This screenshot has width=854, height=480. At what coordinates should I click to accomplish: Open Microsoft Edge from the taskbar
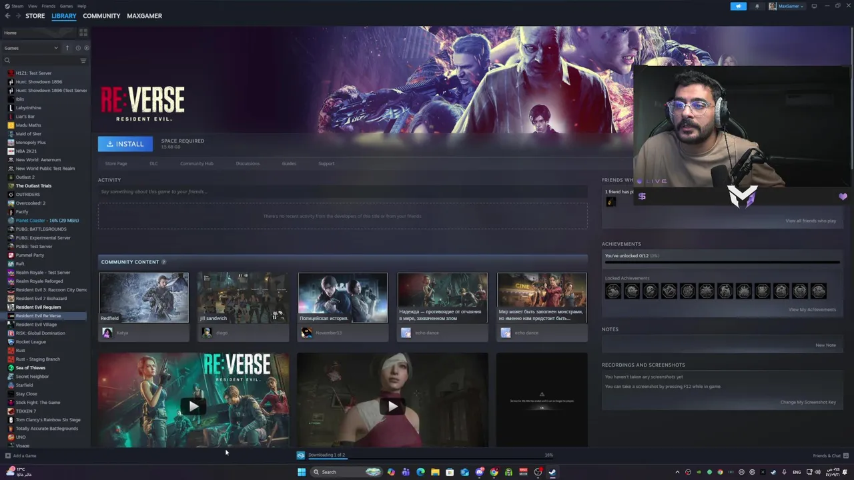(420, 472)
